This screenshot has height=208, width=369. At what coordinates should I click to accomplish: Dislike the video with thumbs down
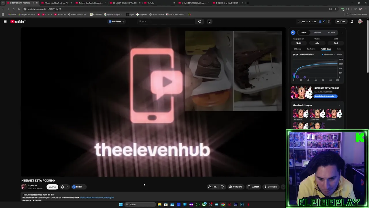coord(222,187)
